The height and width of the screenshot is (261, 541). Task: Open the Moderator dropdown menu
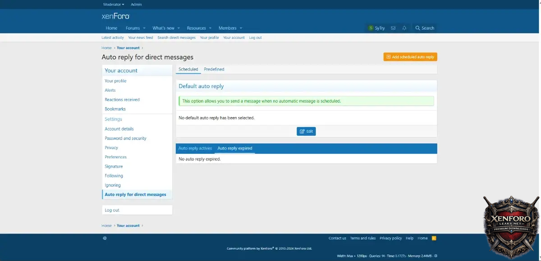coord(114,4)
